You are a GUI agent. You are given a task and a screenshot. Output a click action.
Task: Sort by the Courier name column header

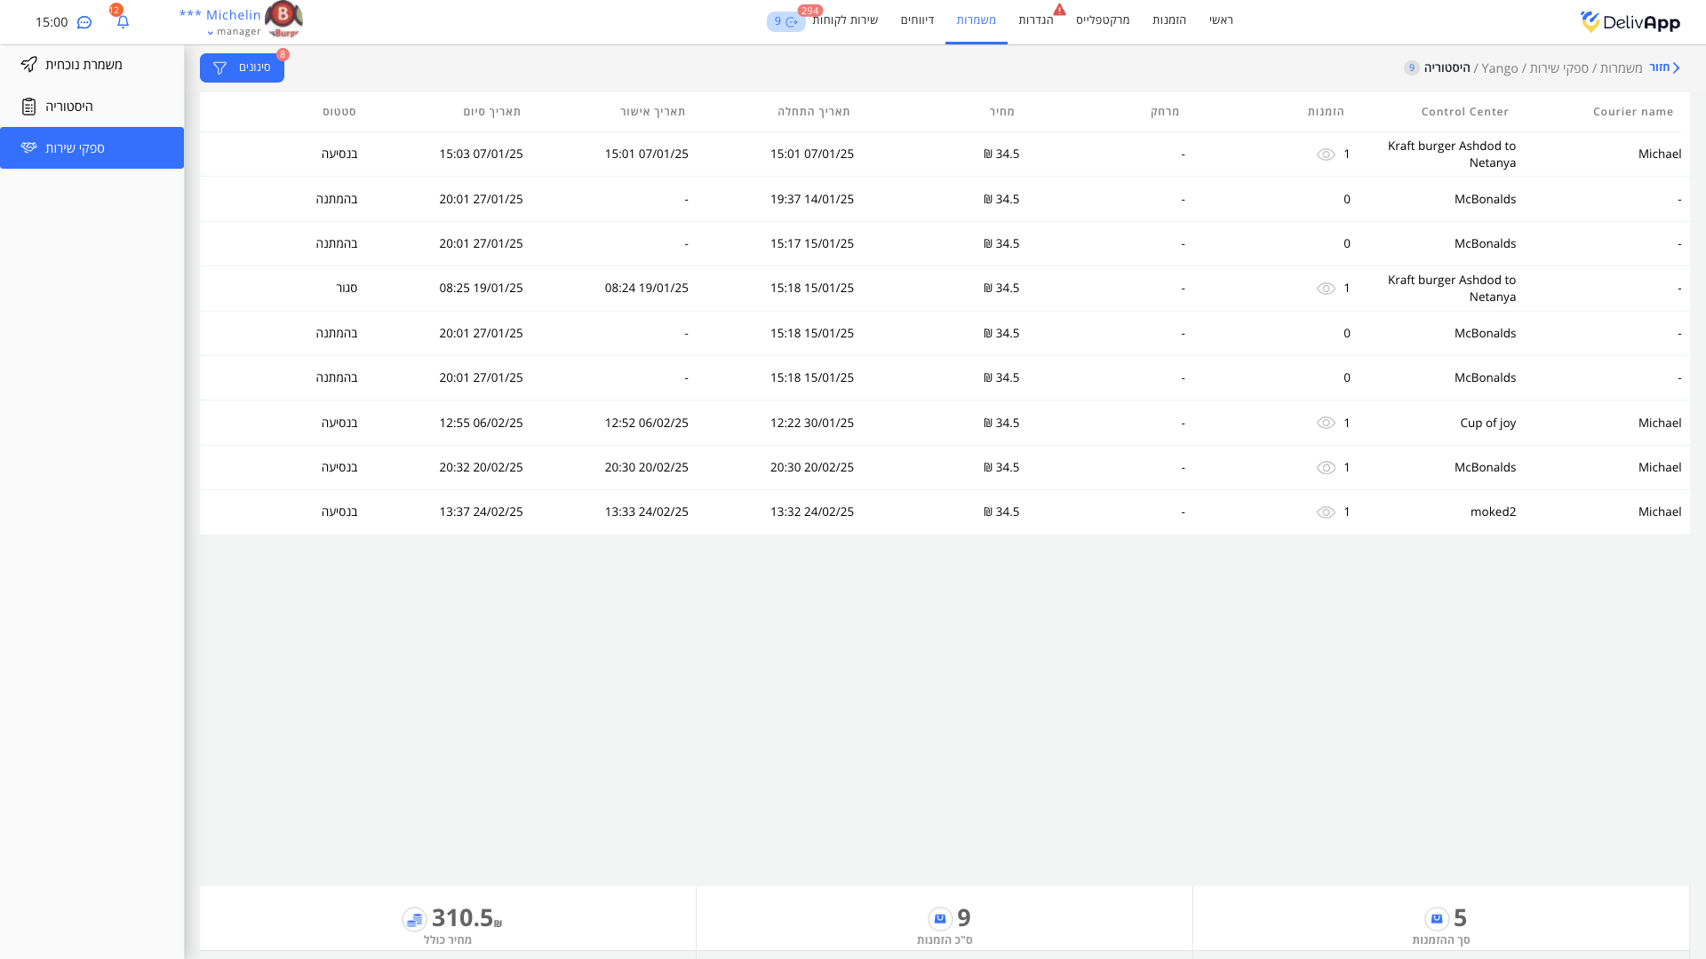tap(1632, 112)
